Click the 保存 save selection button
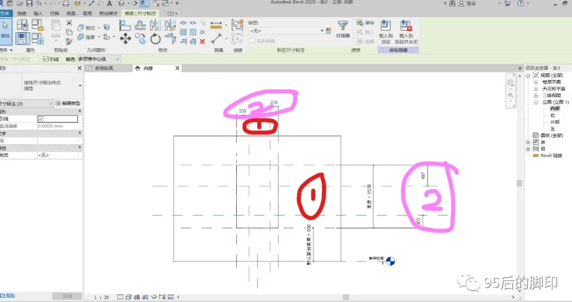Screen dimensions: 572x302 pos(365,23)
